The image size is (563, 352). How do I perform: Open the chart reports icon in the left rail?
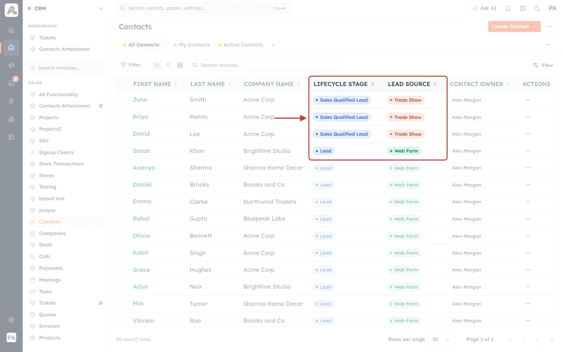[x=11, y=119]
